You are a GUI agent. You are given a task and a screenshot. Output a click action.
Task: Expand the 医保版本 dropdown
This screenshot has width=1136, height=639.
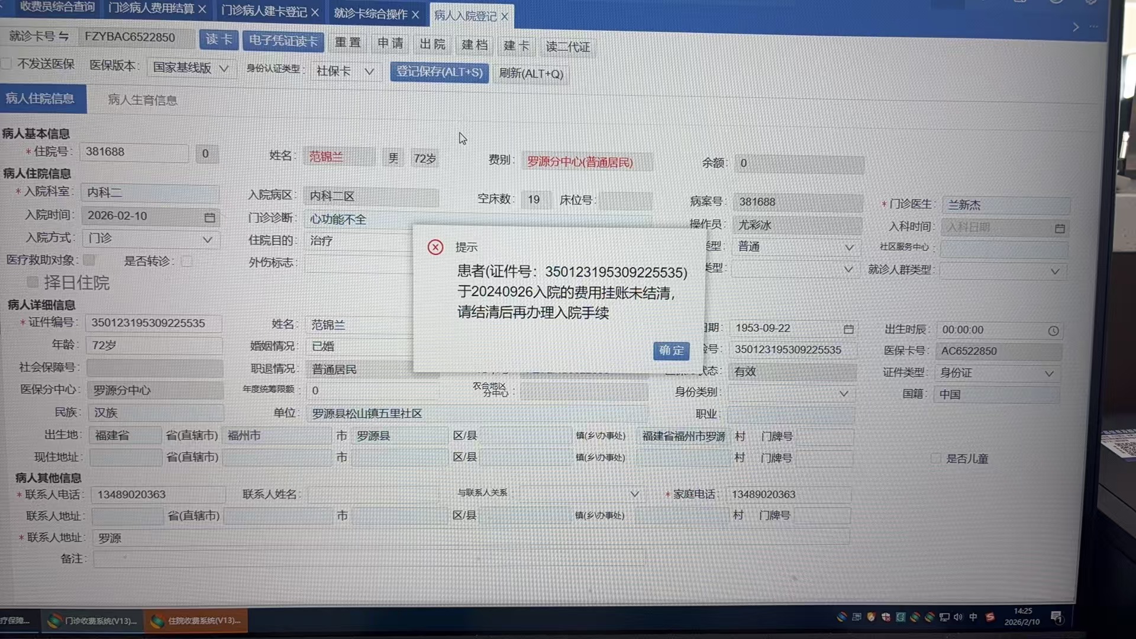click(224, 69)
